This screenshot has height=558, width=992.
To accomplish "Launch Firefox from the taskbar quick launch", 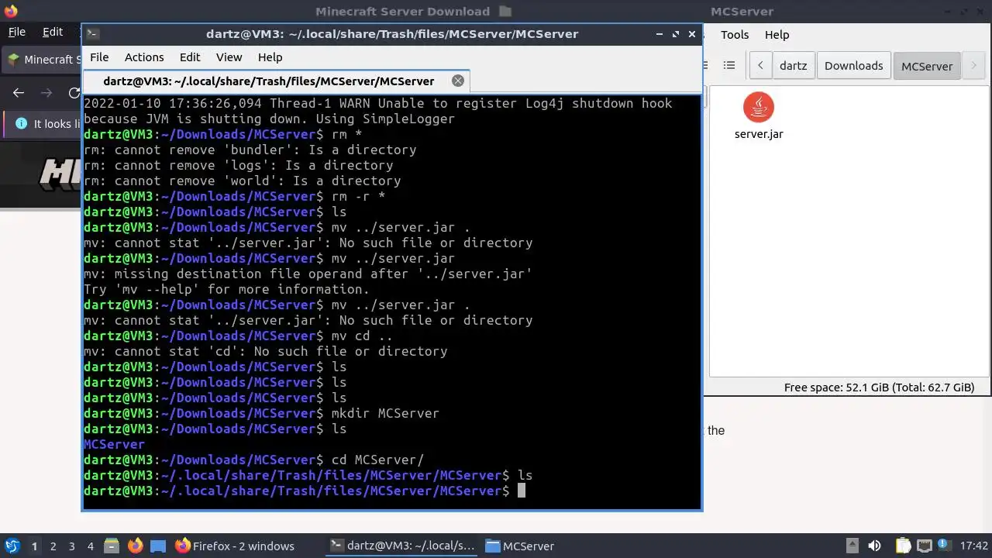I will coord(135,546).
